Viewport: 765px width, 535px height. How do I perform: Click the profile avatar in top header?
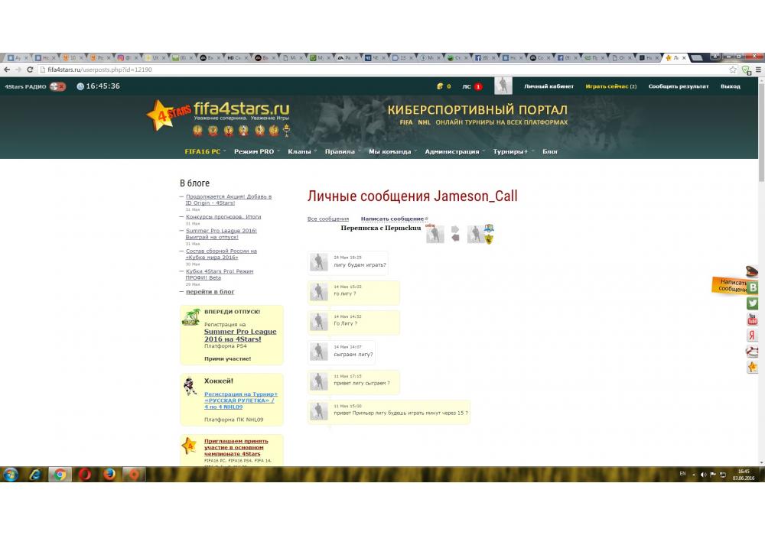(x=503, y=86)
